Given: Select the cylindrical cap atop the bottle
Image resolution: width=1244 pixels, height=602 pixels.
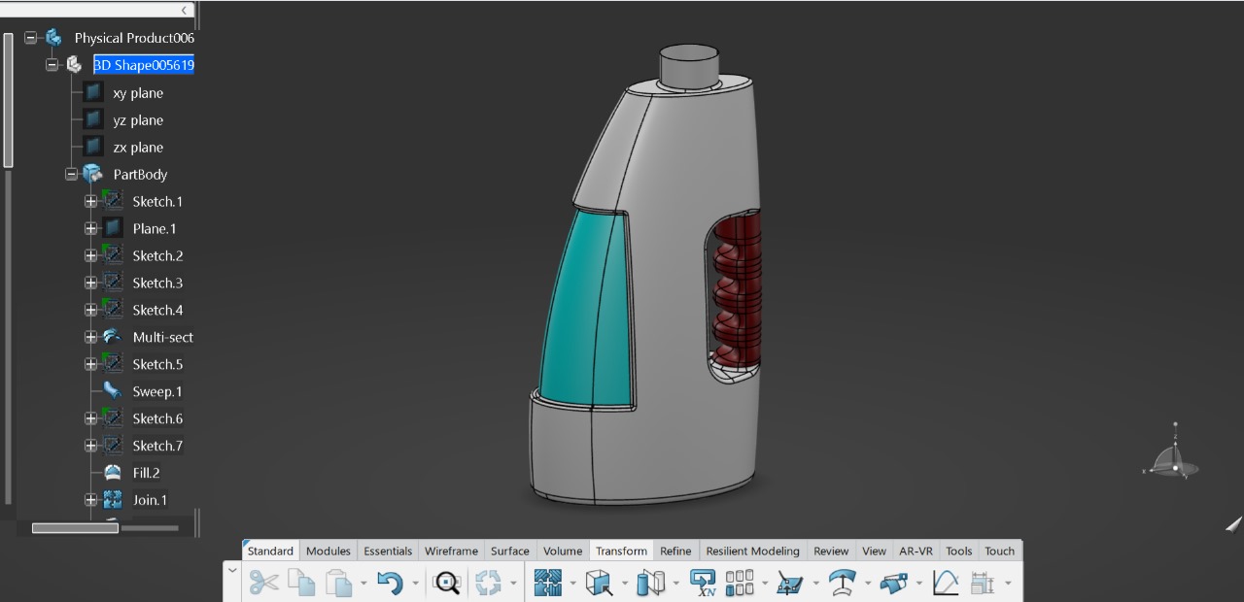Looking at the screenshot, I should click(689, 66).
